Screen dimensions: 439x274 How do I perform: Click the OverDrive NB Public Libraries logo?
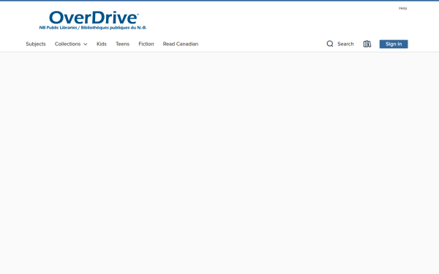pyautogui.click(x=93, y=20)
